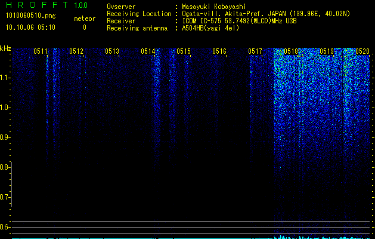Click the 1.0 frequency axis label
The image size is (375, 239).
click(5, 108)
